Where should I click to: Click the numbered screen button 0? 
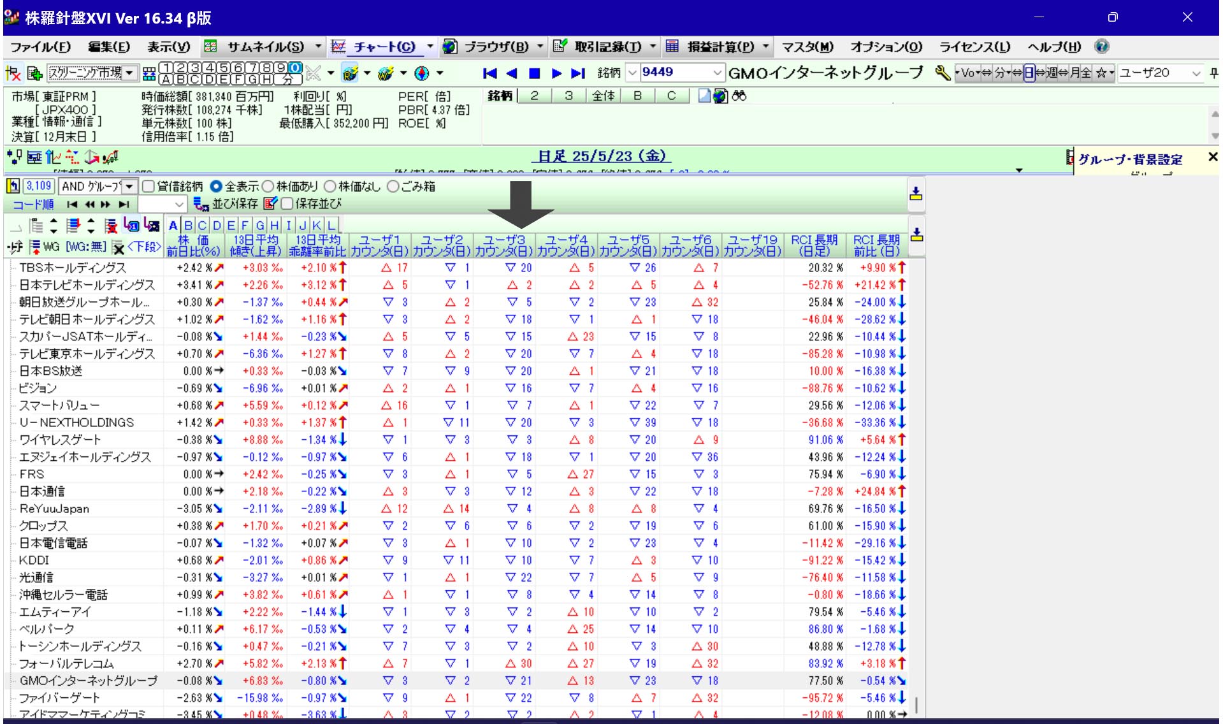click(294, 68)
